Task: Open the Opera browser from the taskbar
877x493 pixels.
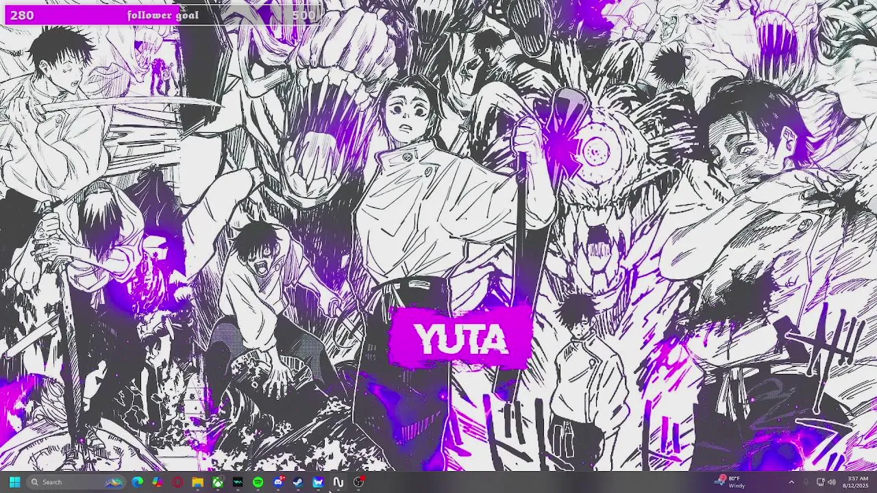Action: pyautogui.click(x=177, y=482)
